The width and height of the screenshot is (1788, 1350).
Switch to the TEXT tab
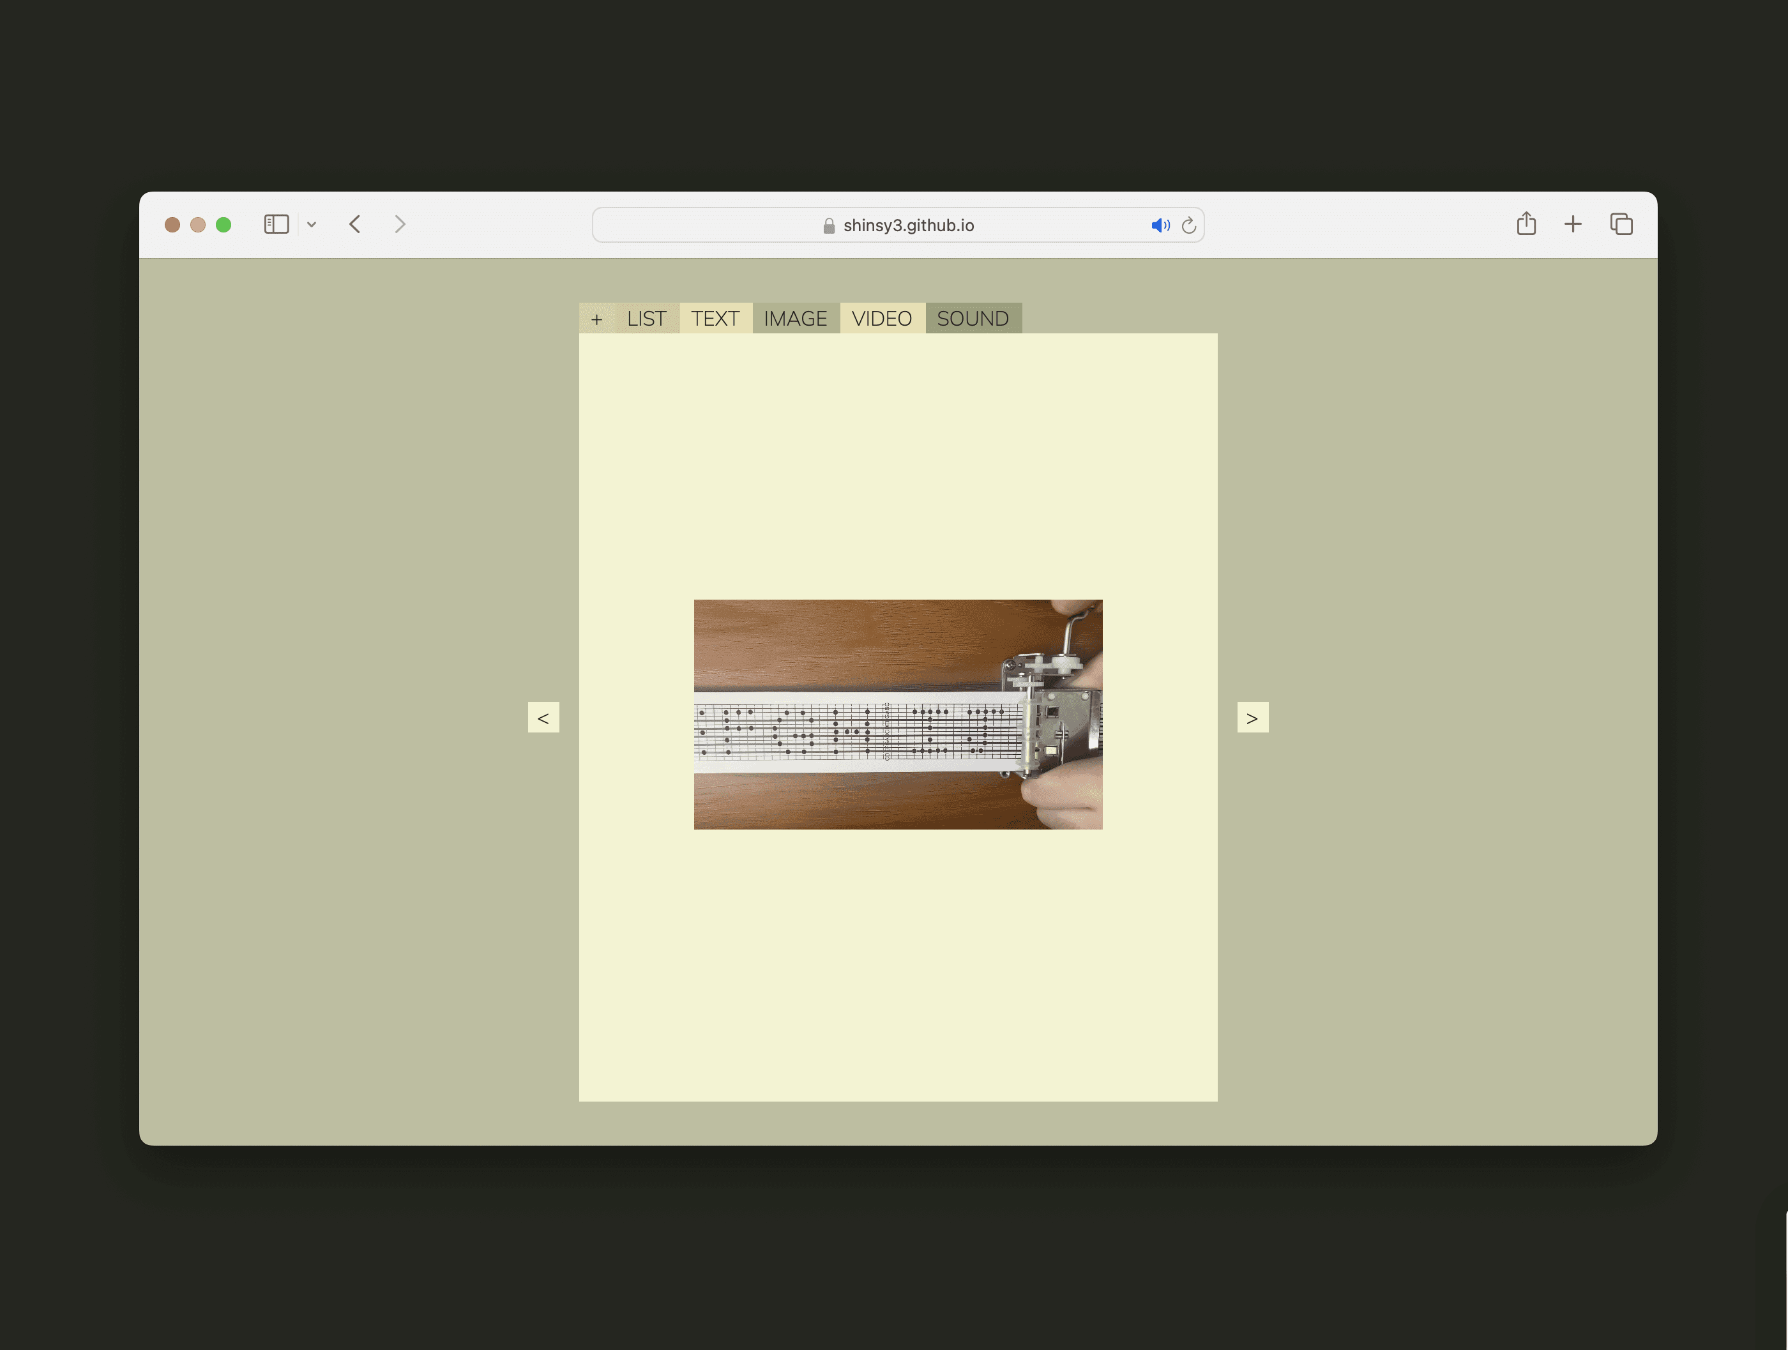[715, 319]
